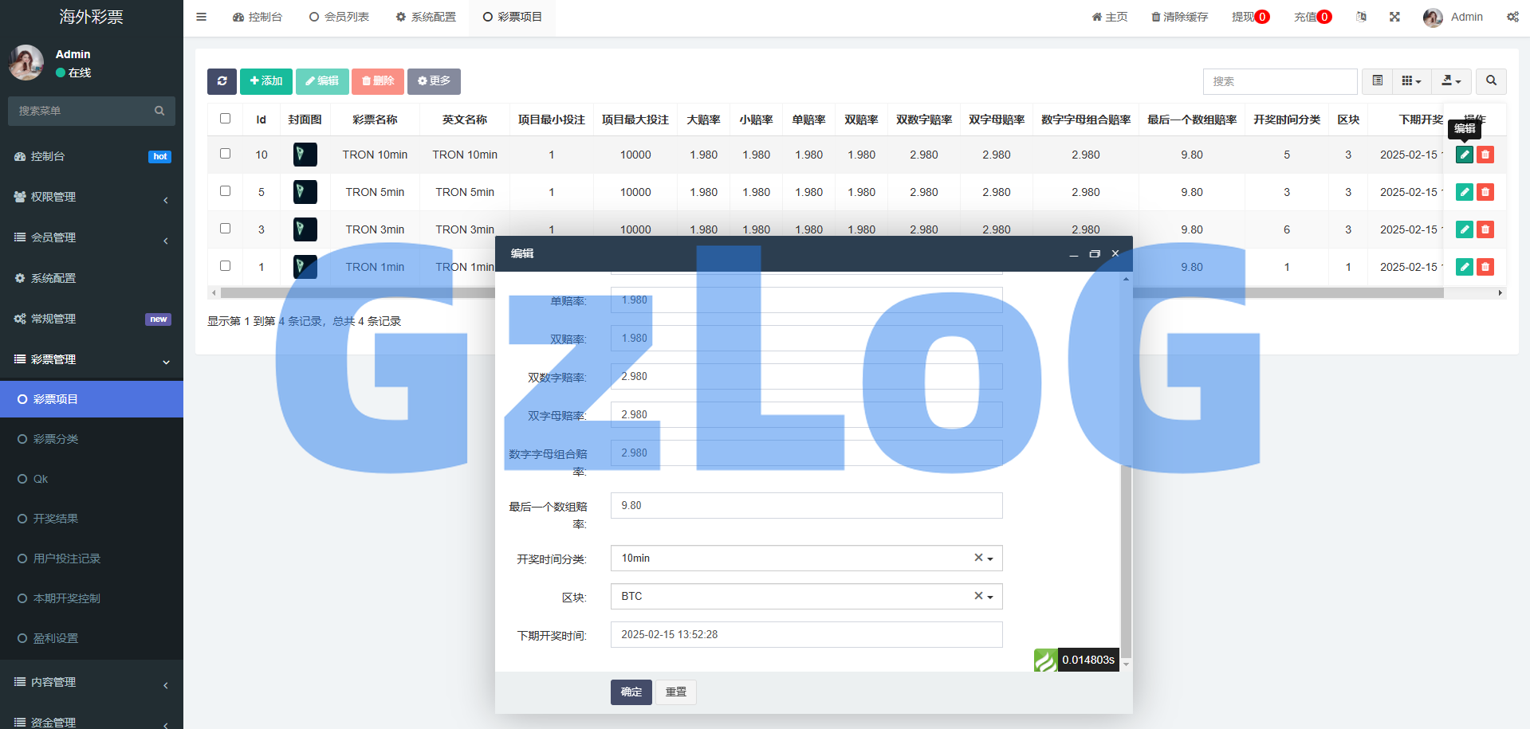Click the 确定 confirm button
Viewport: 1530px width, 729px height.
pyautogui.click(x=631, y=692)
